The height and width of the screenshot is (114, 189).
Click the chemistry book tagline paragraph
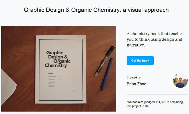tap(155, 39)
